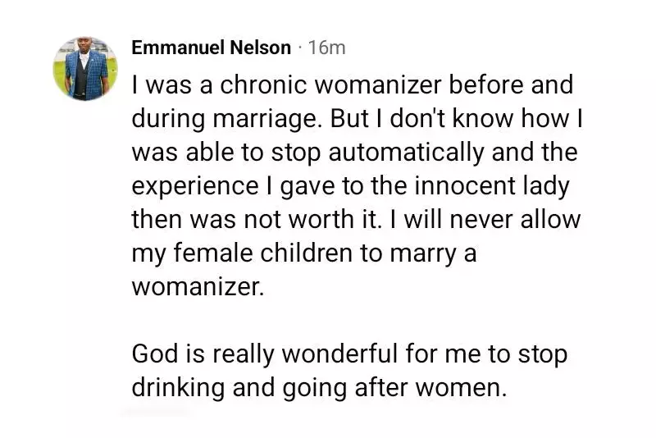Click the line starting "was able to stop"
This screenshot has width=656, height=438.
click(353, 153)
